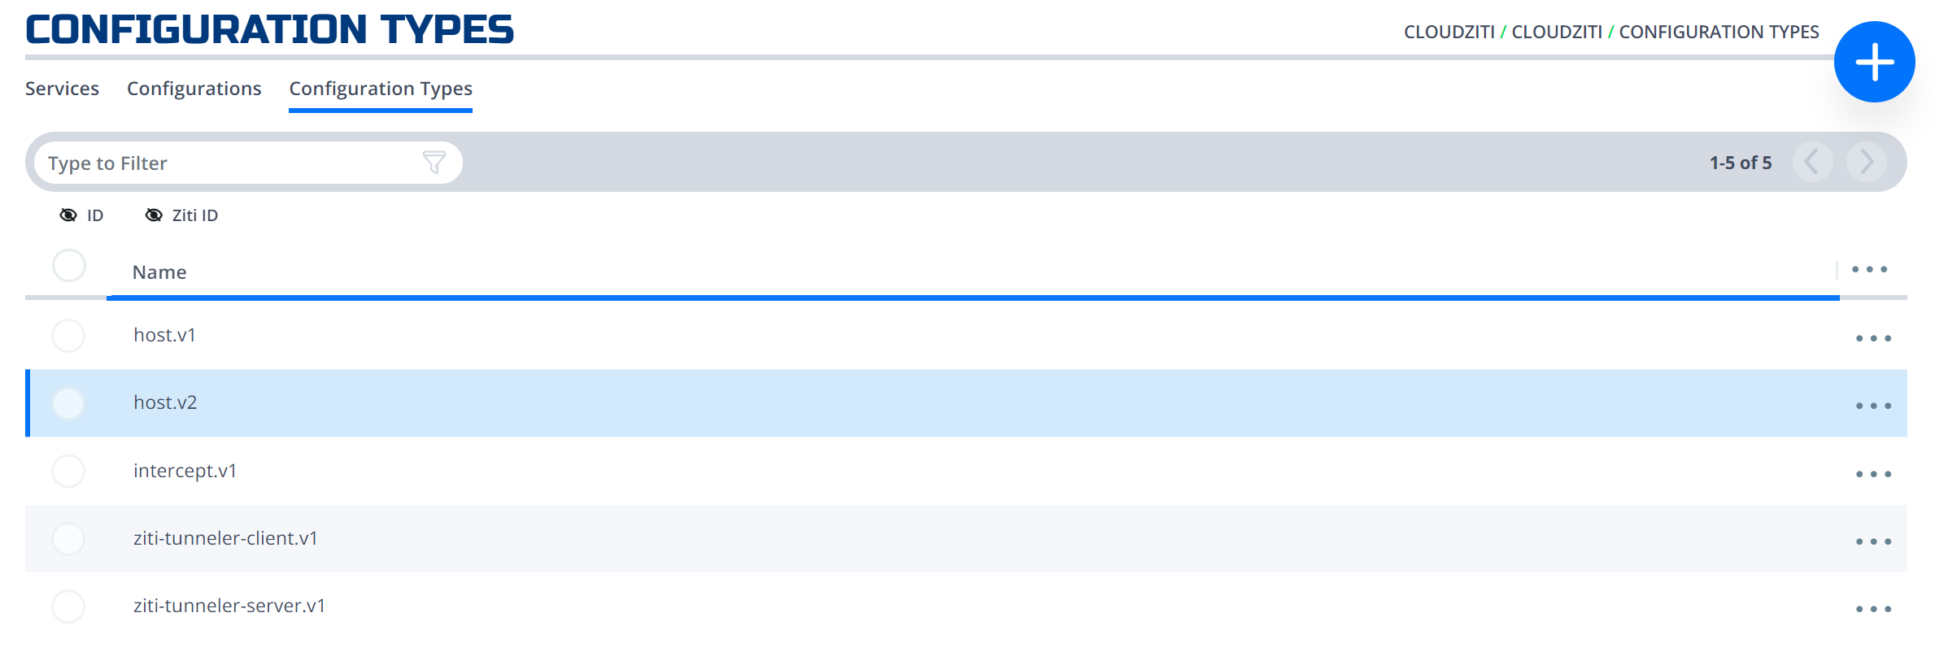Sort by the Name column header
Viewport: 1935px width, 665px height.
point(159,272)
